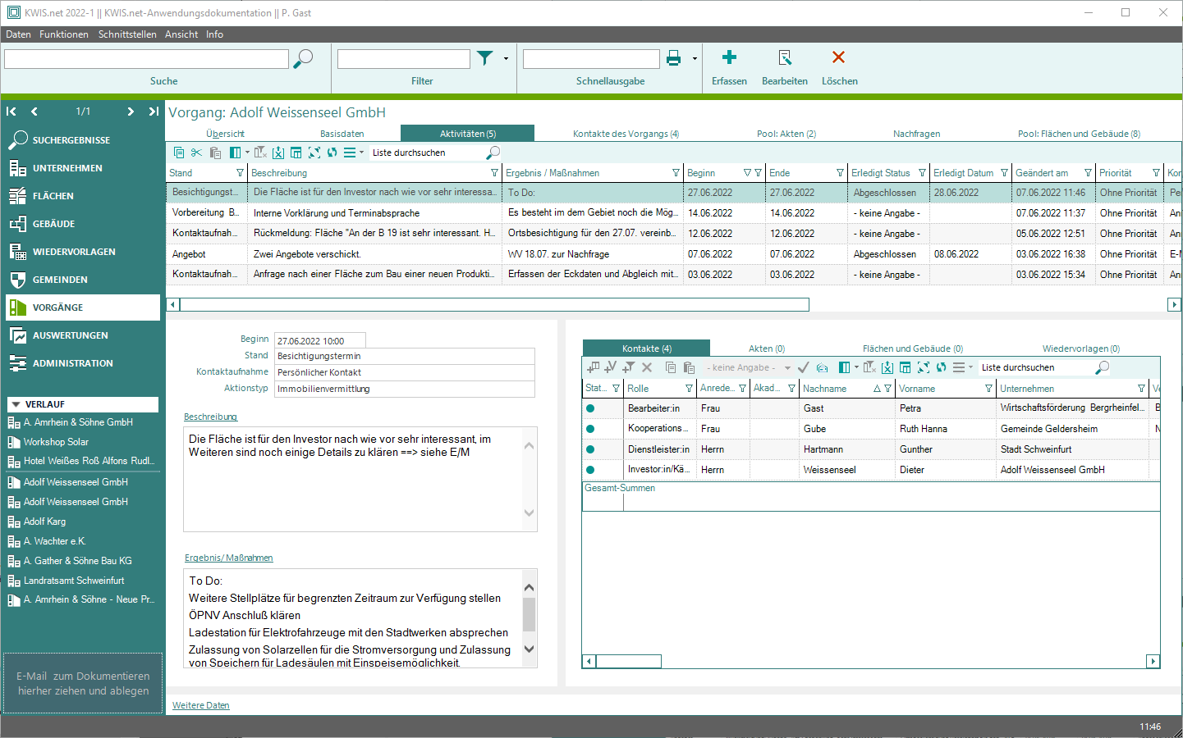Open filter on Stand column header
Screen dimensions: 1183x738
coord(240,173)
